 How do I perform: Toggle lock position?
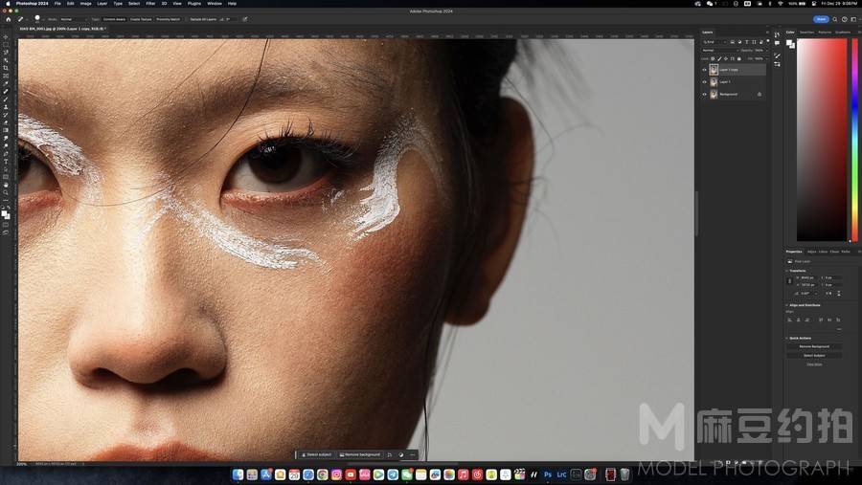[726, 58]
